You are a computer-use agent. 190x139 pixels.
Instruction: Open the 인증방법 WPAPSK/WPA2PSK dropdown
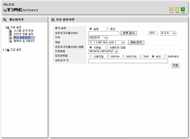coord(103,52)
